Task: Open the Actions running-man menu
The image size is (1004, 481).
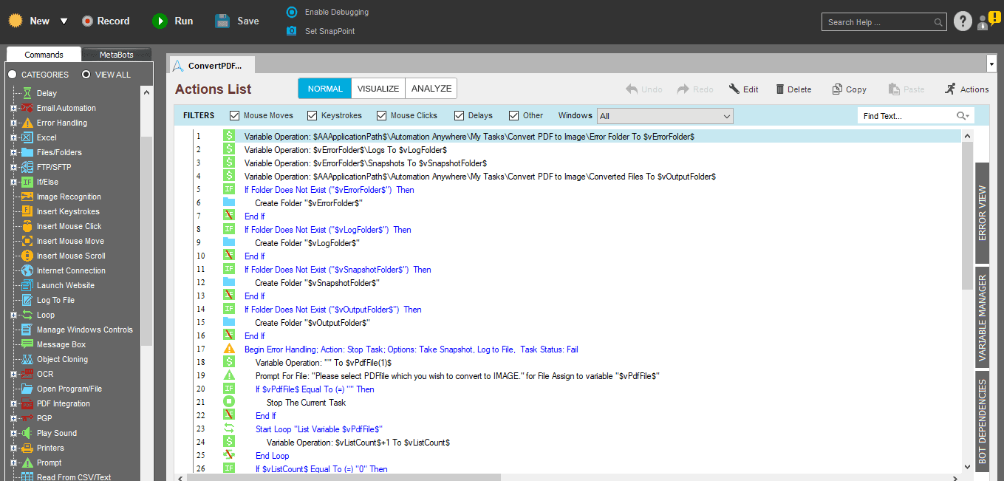Action: [x=966, y=89]
